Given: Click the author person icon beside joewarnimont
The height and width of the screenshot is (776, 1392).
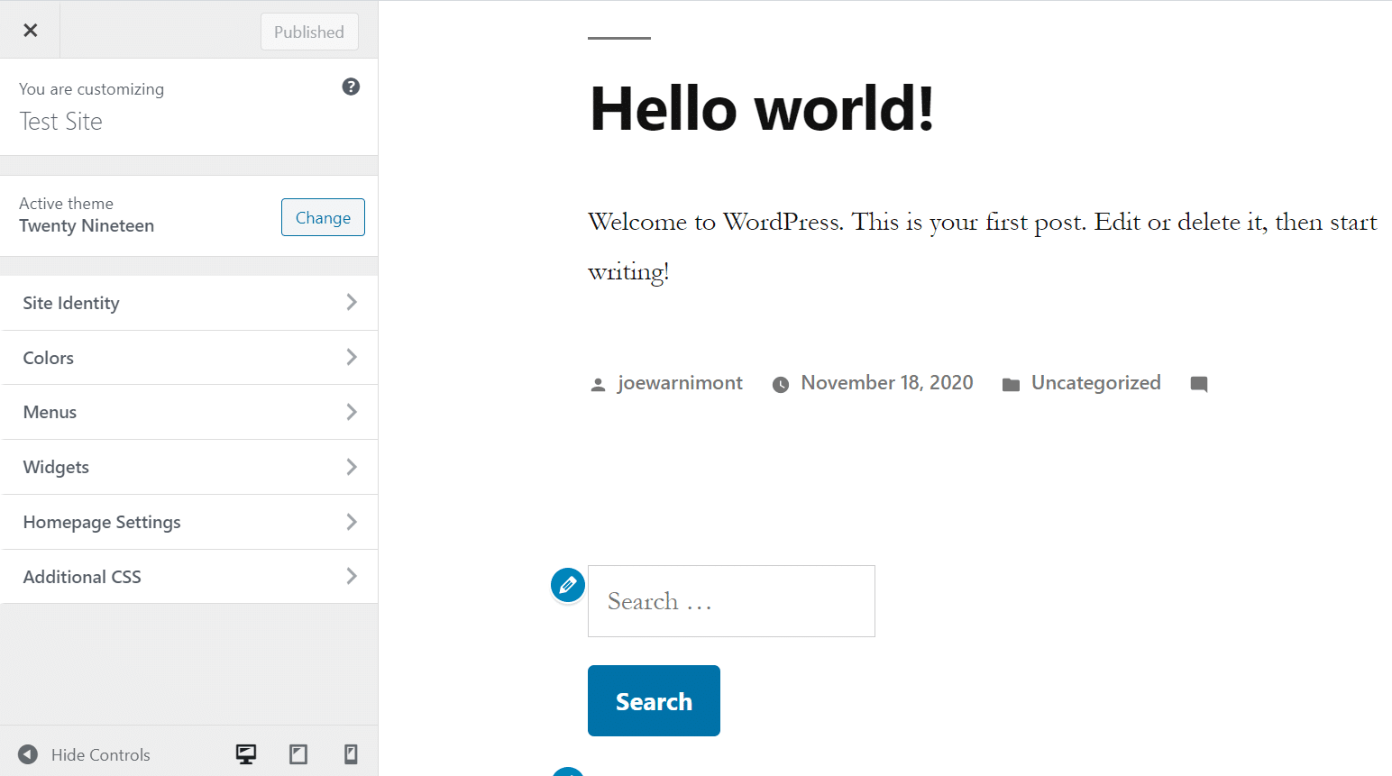Looking at the screenshot, I should point(597,383).
